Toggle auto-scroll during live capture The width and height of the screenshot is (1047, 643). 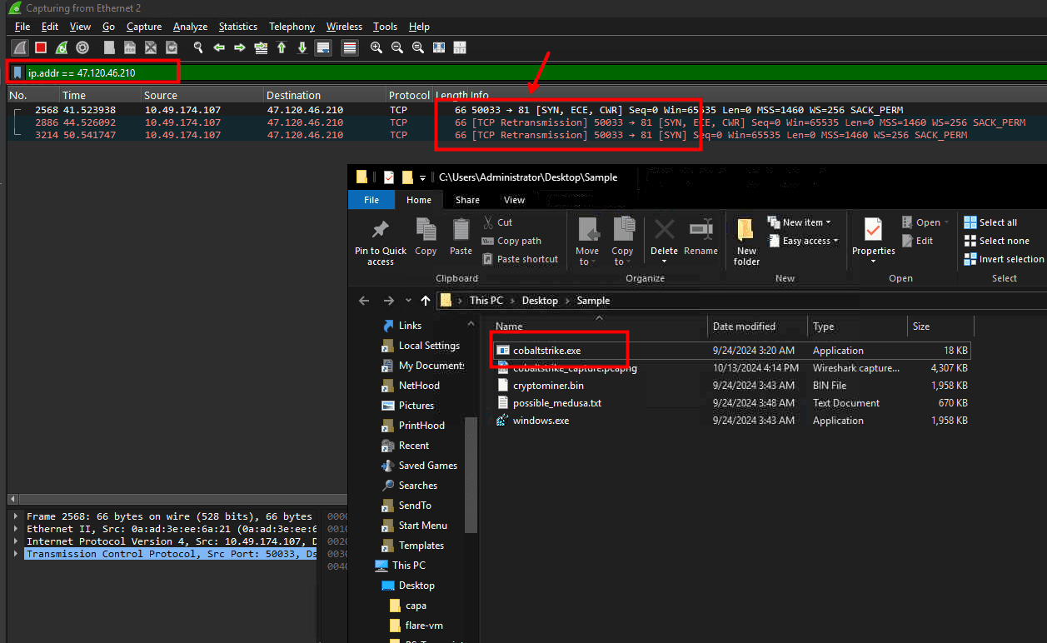coord(323,47)
